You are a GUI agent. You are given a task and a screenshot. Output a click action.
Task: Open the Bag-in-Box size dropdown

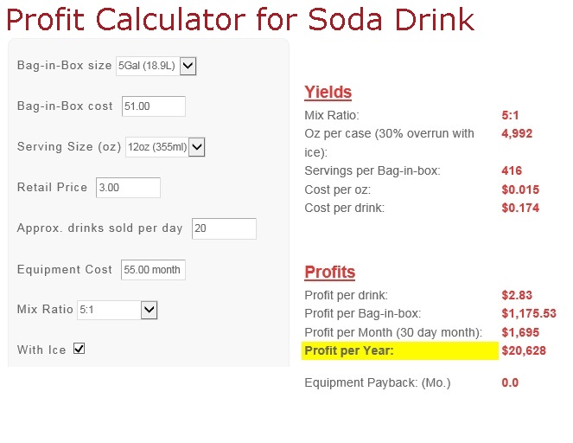point(156,65)
